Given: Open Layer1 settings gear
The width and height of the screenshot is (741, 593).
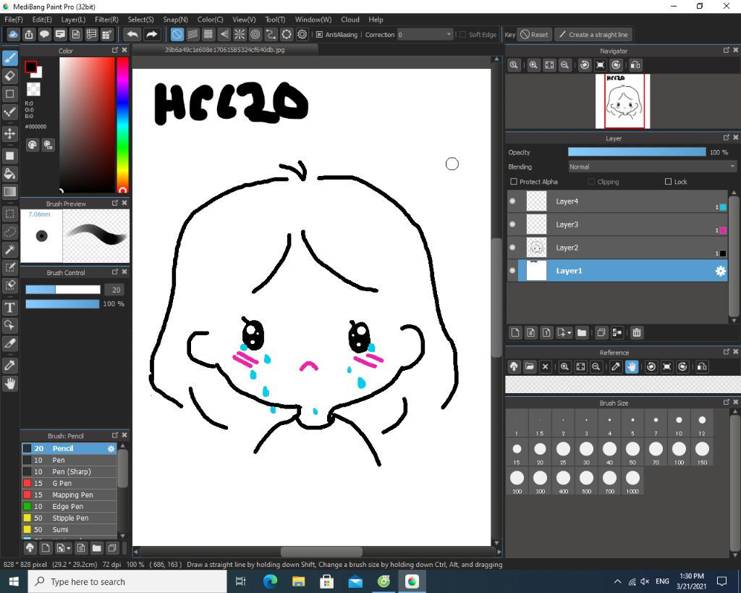Looking at the screenshot, I should click(x=720, y=271).
